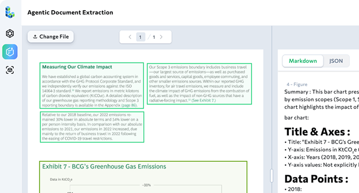This screenshot has width=359, height=193.
Task: Click the panel divider handle
Action: (272, 175)
